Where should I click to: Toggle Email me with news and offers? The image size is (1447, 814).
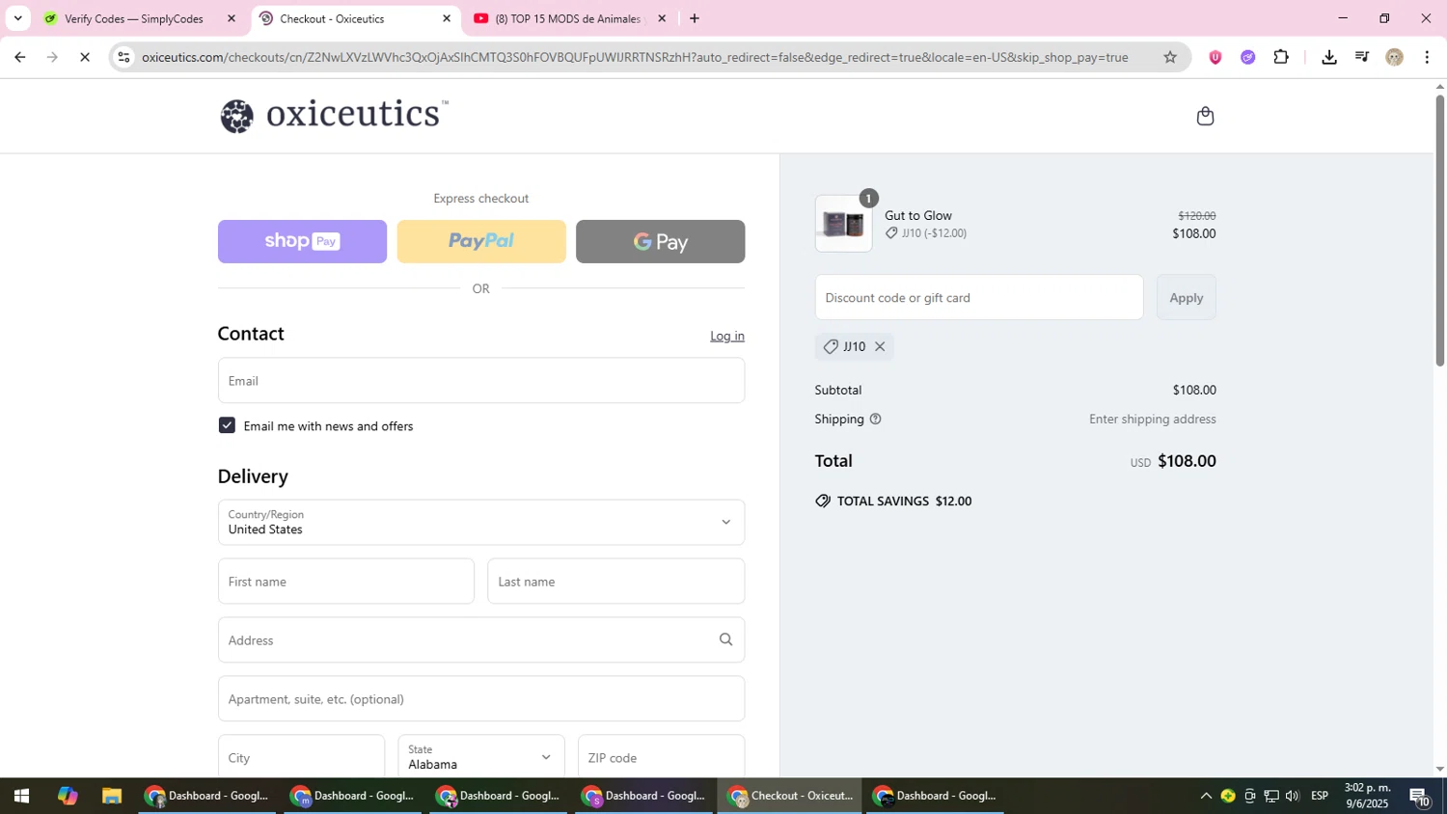pyautogui.click(x=227, y=425)
